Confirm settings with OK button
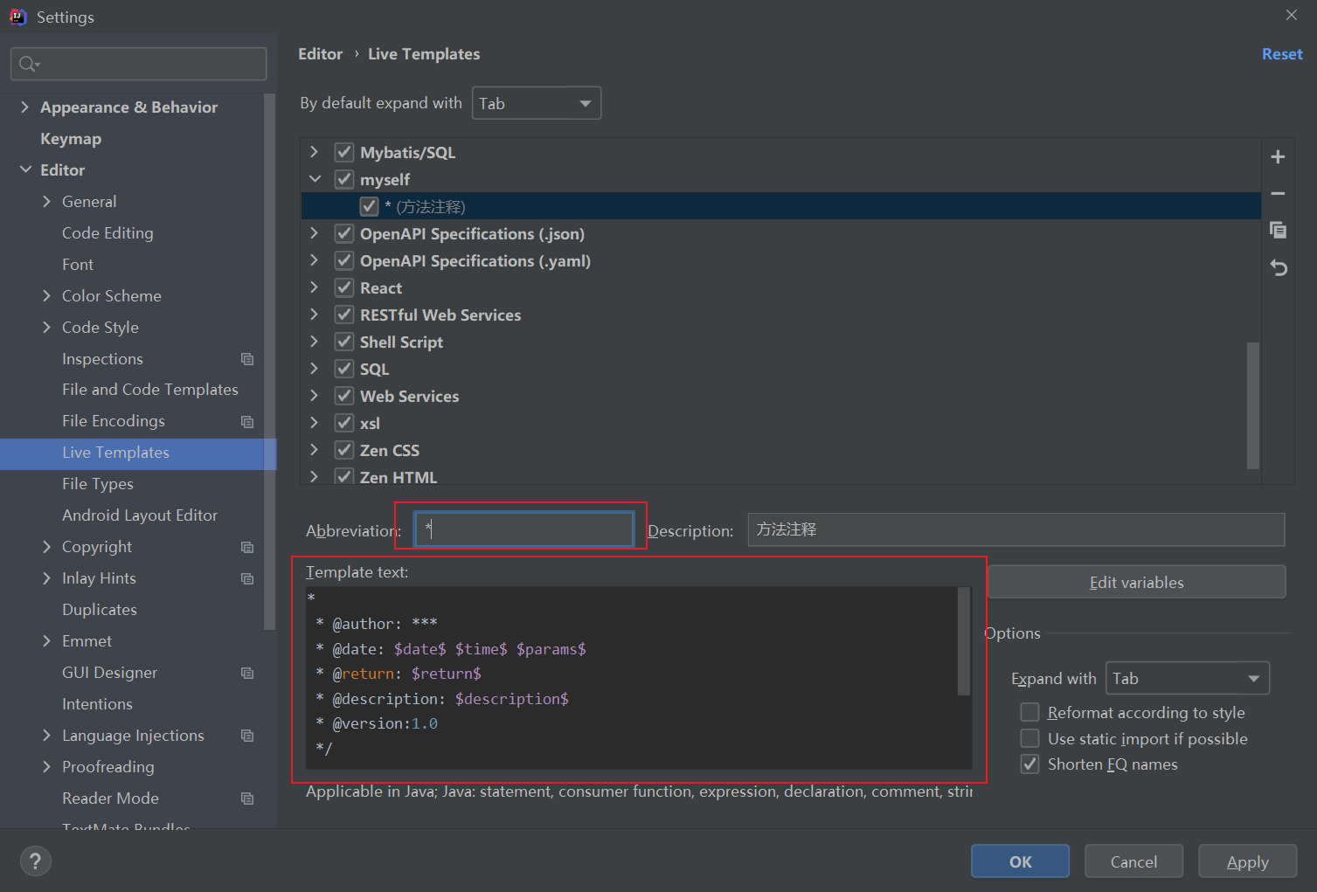The width and height of the screenshot is (1317, 892). [x=1020, y=861]
